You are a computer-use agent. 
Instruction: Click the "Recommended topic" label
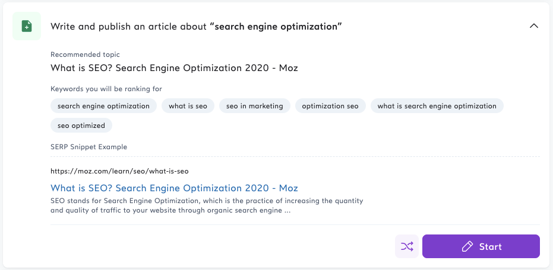click(x=85, y=54)
